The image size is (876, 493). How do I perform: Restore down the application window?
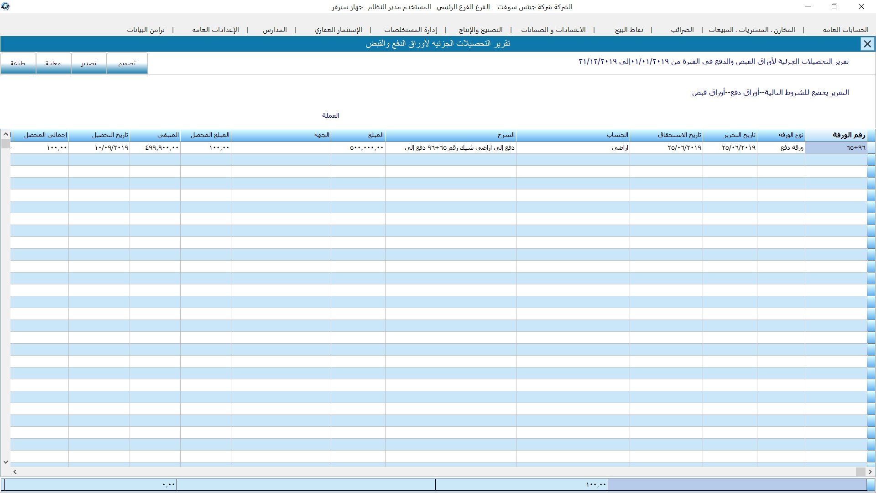834,6
